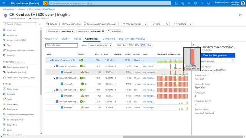Open the Feedback dropdown in the toolbar

183,24
